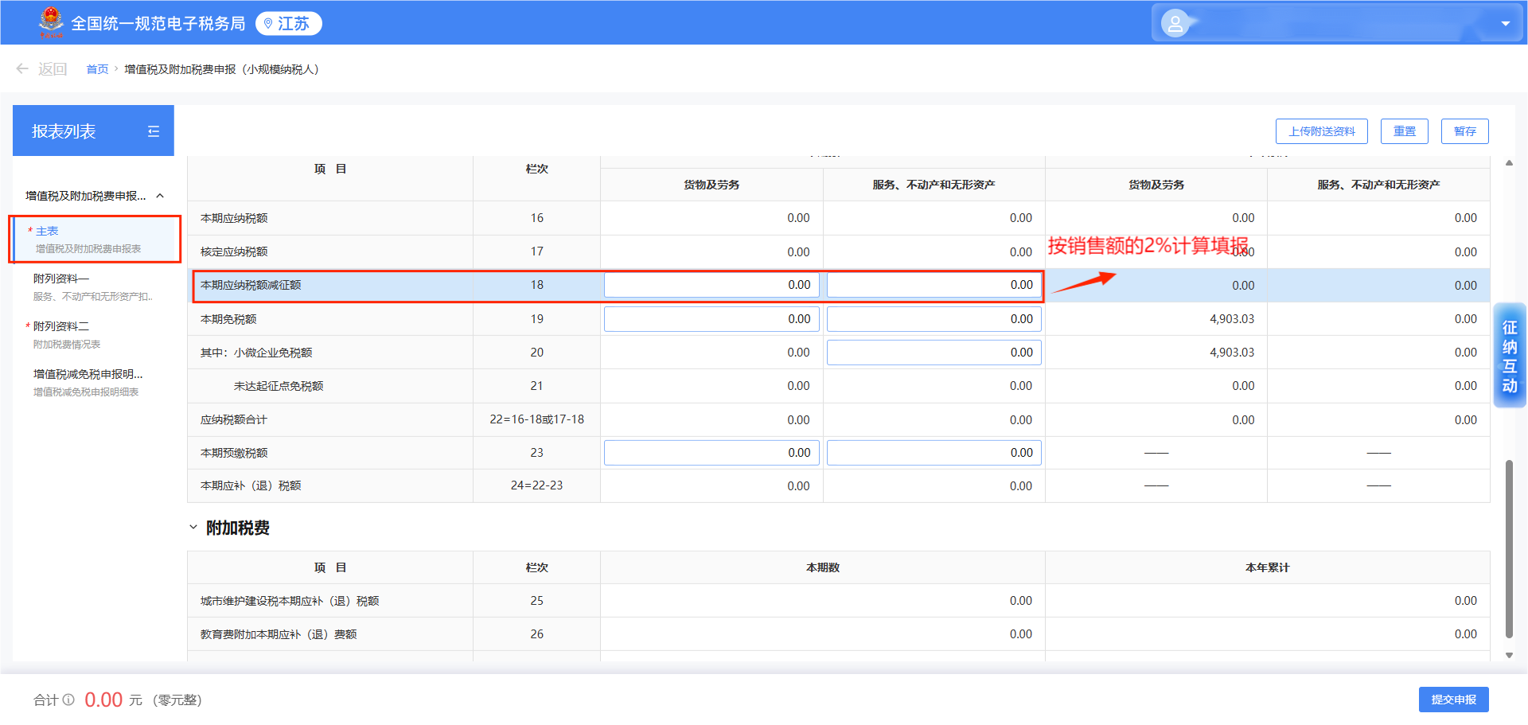The width and height of the screenshot is (1528, 725).
Task: Click the back arrow next to 返回
Action: (x=22, y=69)
